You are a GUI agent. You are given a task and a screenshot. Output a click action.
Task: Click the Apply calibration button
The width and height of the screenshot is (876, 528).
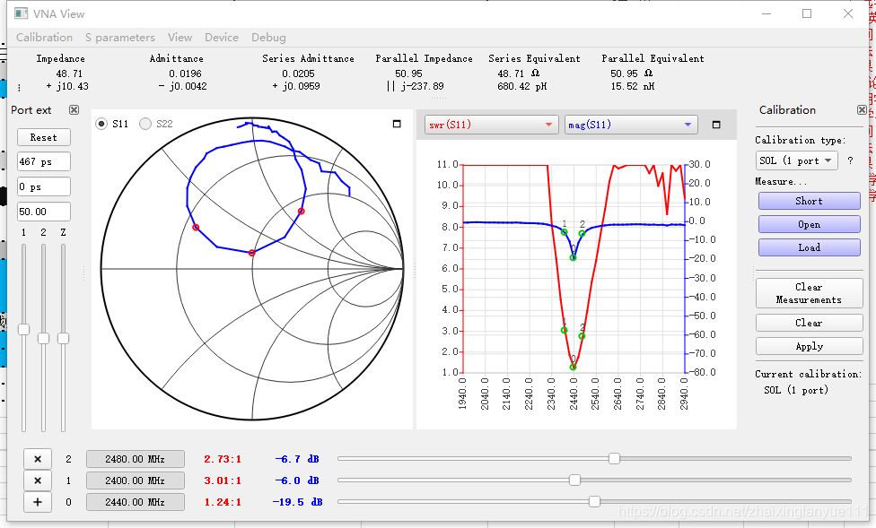point(809,346)
